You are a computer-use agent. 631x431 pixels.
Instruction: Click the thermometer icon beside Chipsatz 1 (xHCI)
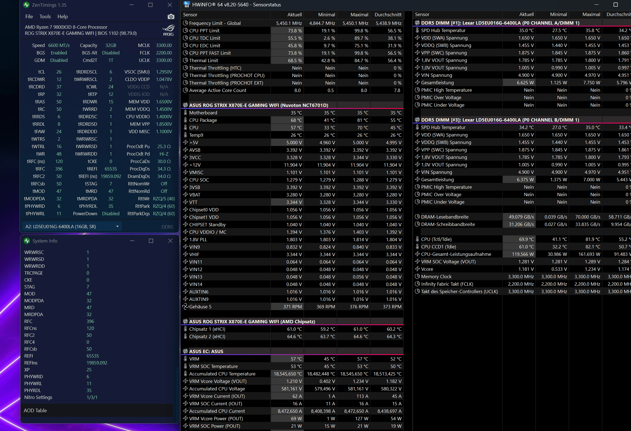coord(185,329)
